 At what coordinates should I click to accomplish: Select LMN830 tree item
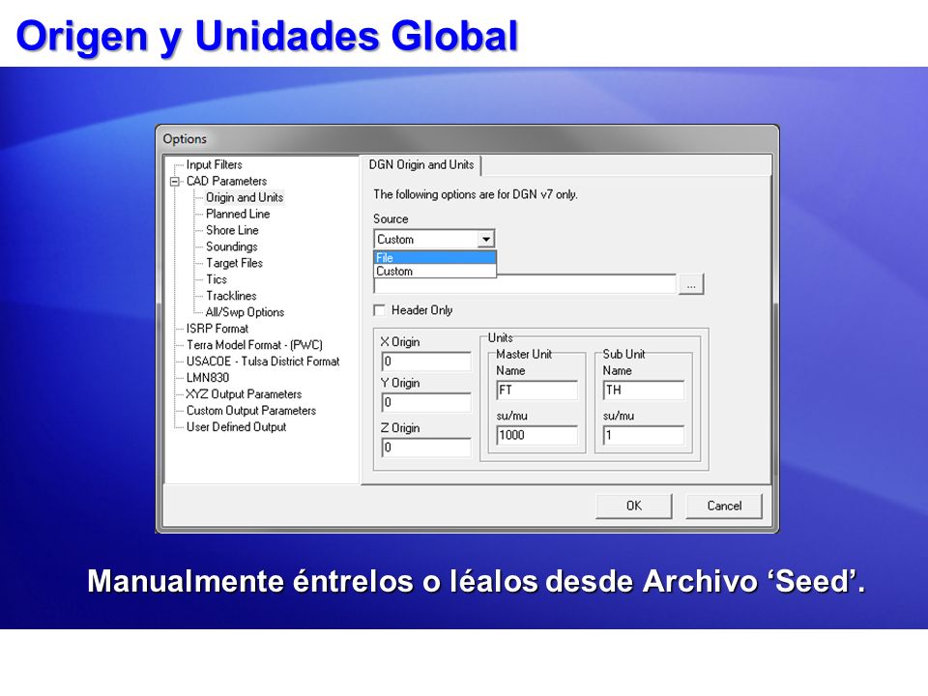(208, 378)
